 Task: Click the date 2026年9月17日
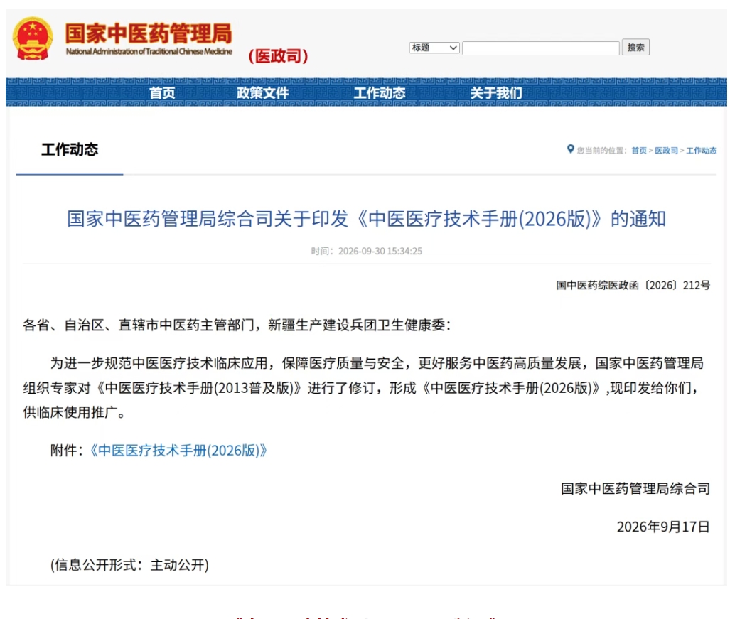coord(663,527)
